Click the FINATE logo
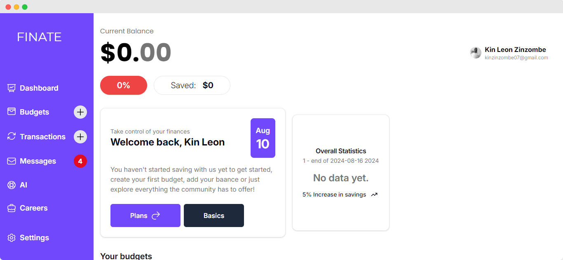 click(39, 37)
